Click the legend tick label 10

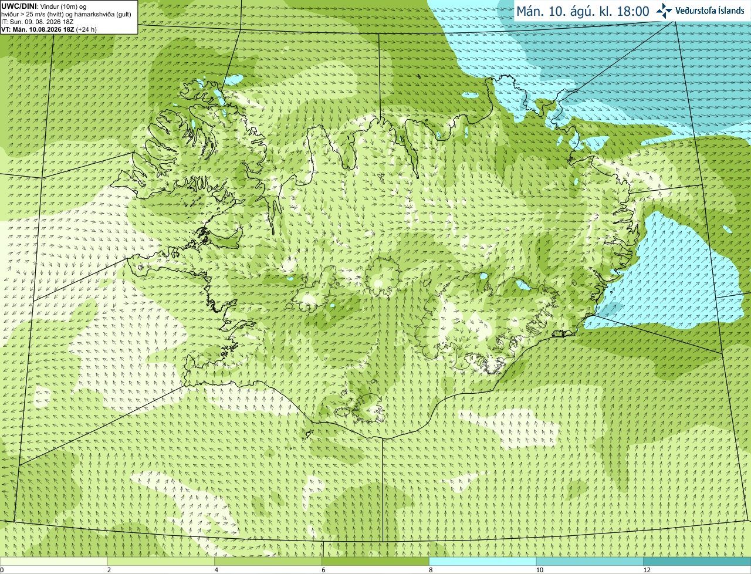coord(539,570)
